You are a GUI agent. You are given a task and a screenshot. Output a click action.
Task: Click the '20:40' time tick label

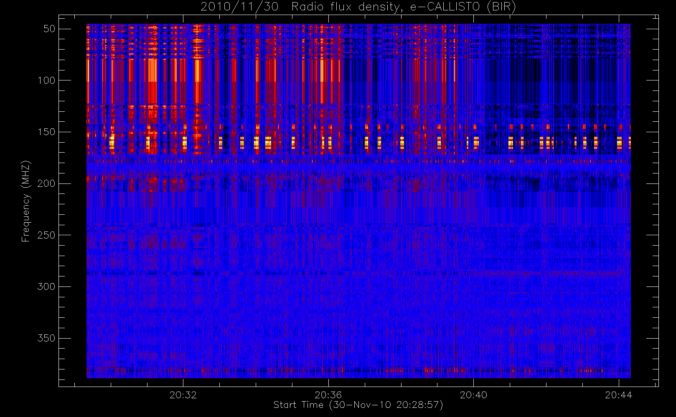[x=473, y=395]
